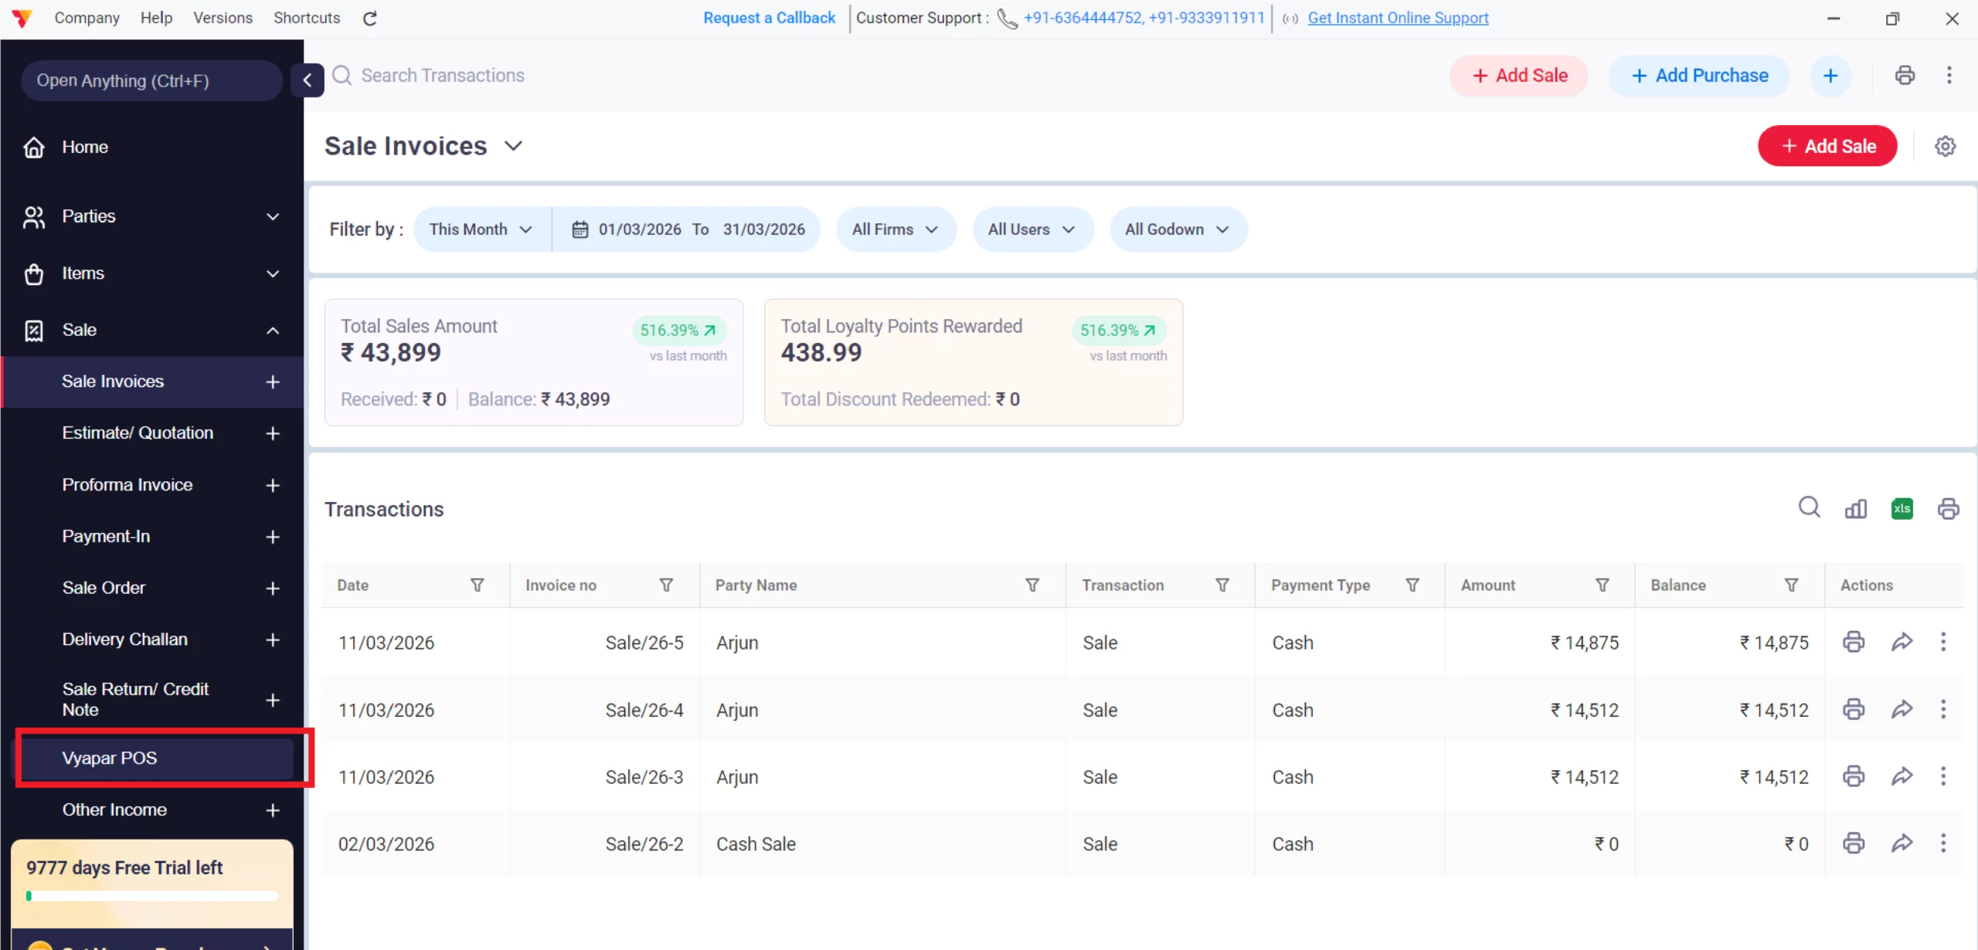1978x950 pixels.
Task: Print invoice Sale/26-4
Action: pyautogui.click(x=1854, y=709)
